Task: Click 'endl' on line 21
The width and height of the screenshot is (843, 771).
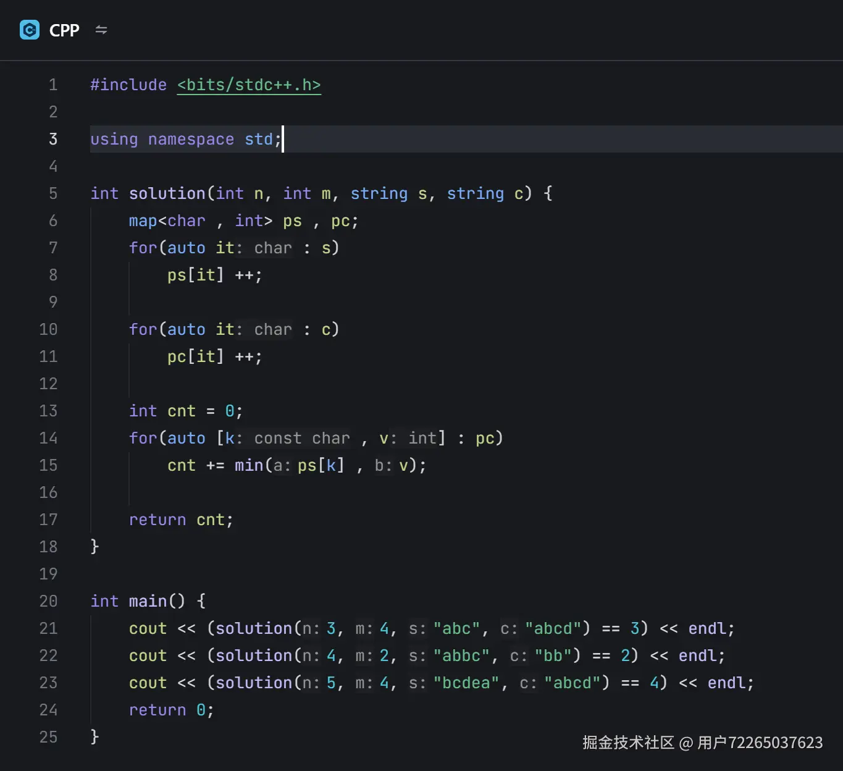Action: [707, 628]
